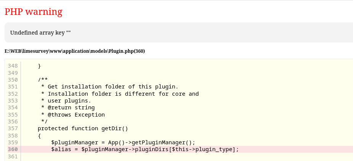Image resolution: width=353 pixels, height=161 pixels.
Task: Click line number 348 in gutter
Action: 13,66
